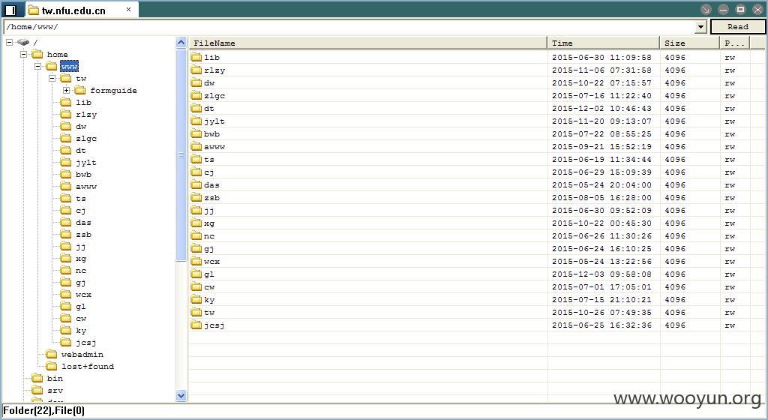Click the gj folder icon in file list

pos(196,248)
